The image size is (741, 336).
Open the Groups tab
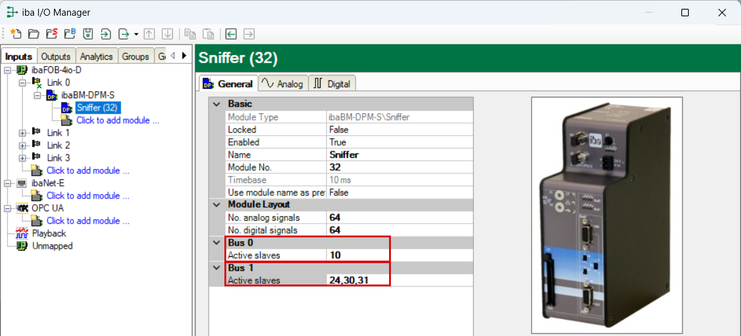click(136, 56)
